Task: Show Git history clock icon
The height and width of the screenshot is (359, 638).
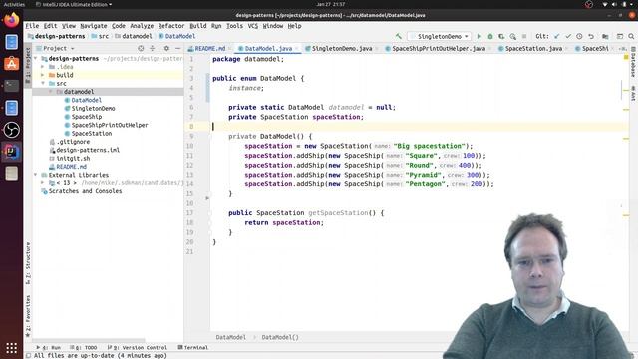Action: [x=579, y=36]
